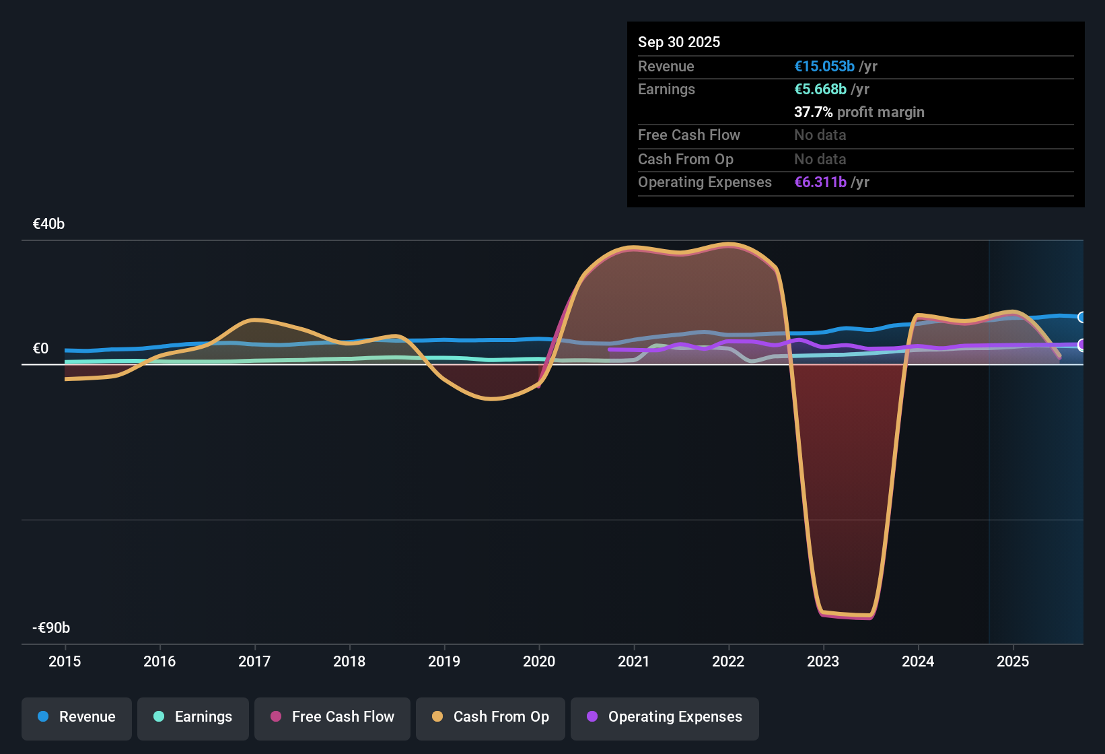Click the 2015 x-axis label
The width and height of the screenshot is (1105, 754).
click(x=65, y=661)
